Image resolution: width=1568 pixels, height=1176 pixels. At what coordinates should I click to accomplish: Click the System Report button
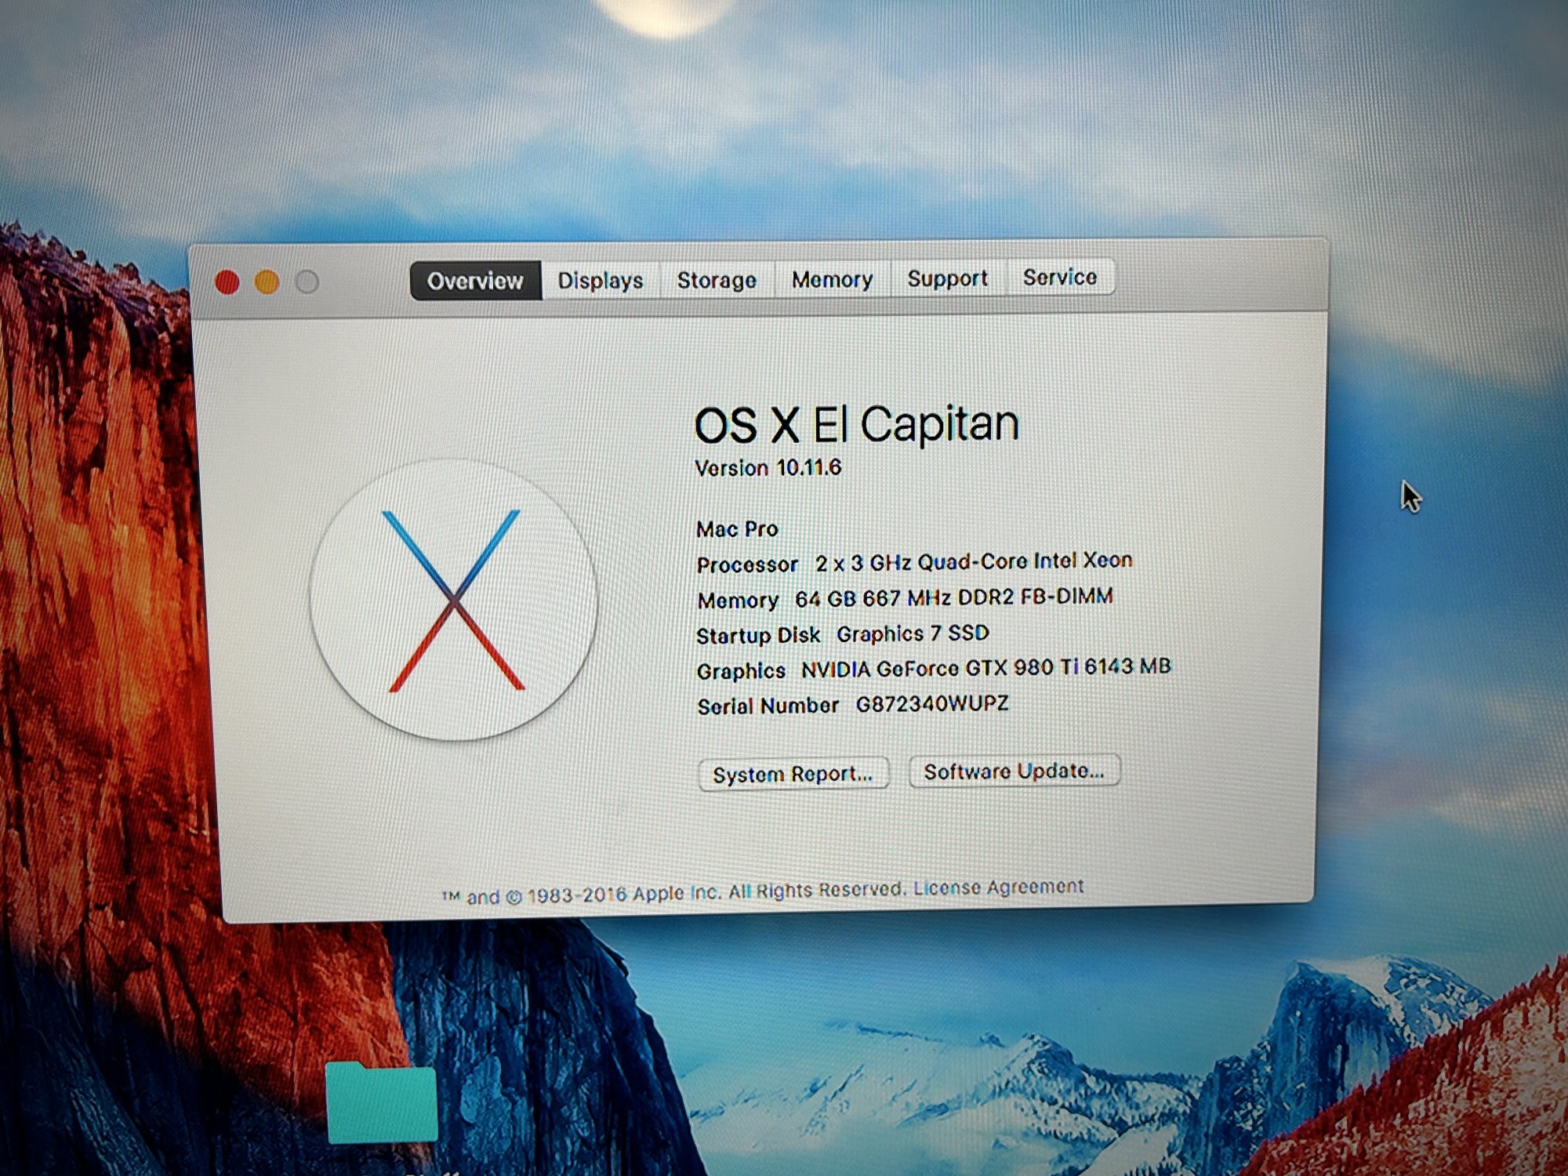tap(793, 775)
